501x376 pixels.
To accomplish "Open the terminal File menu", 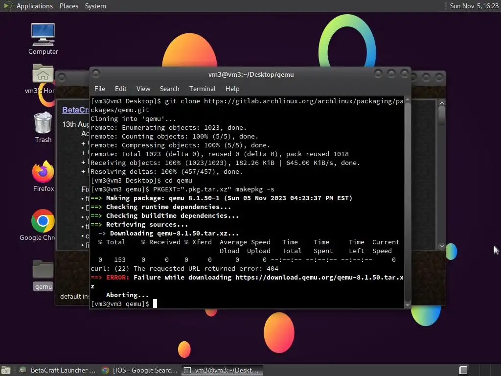I will tap(100, 89).
